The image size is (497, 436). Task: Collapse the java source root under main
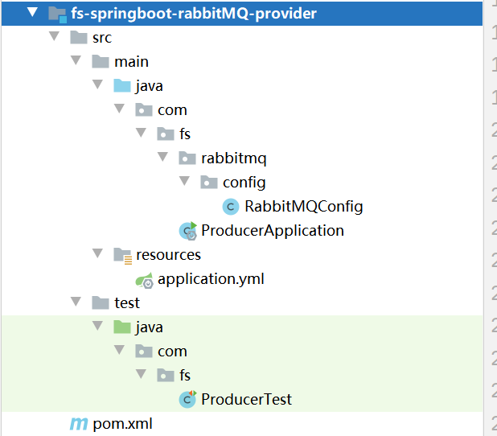(x=97, y=84)
